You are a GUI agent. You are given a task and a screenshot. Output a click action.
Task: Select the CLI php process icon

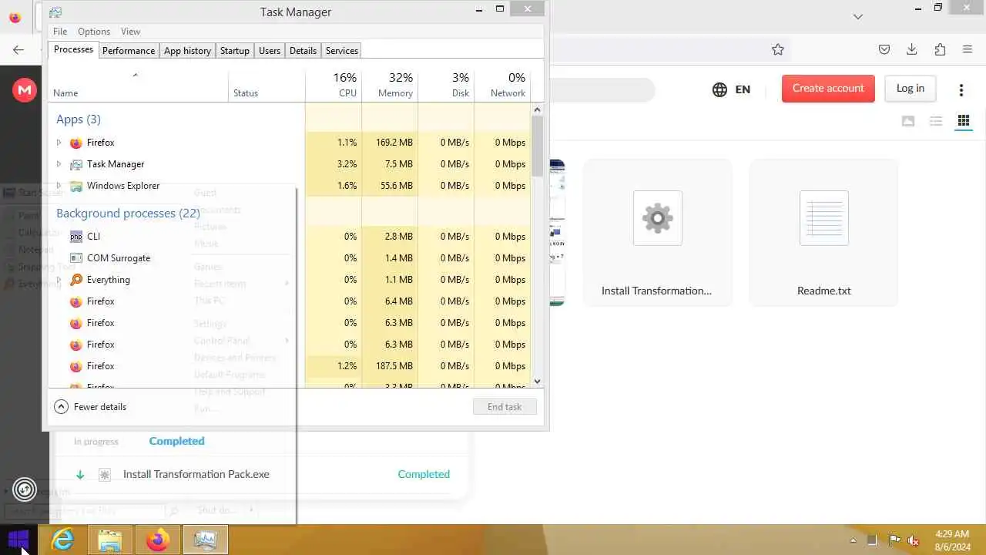pos(76,237)
